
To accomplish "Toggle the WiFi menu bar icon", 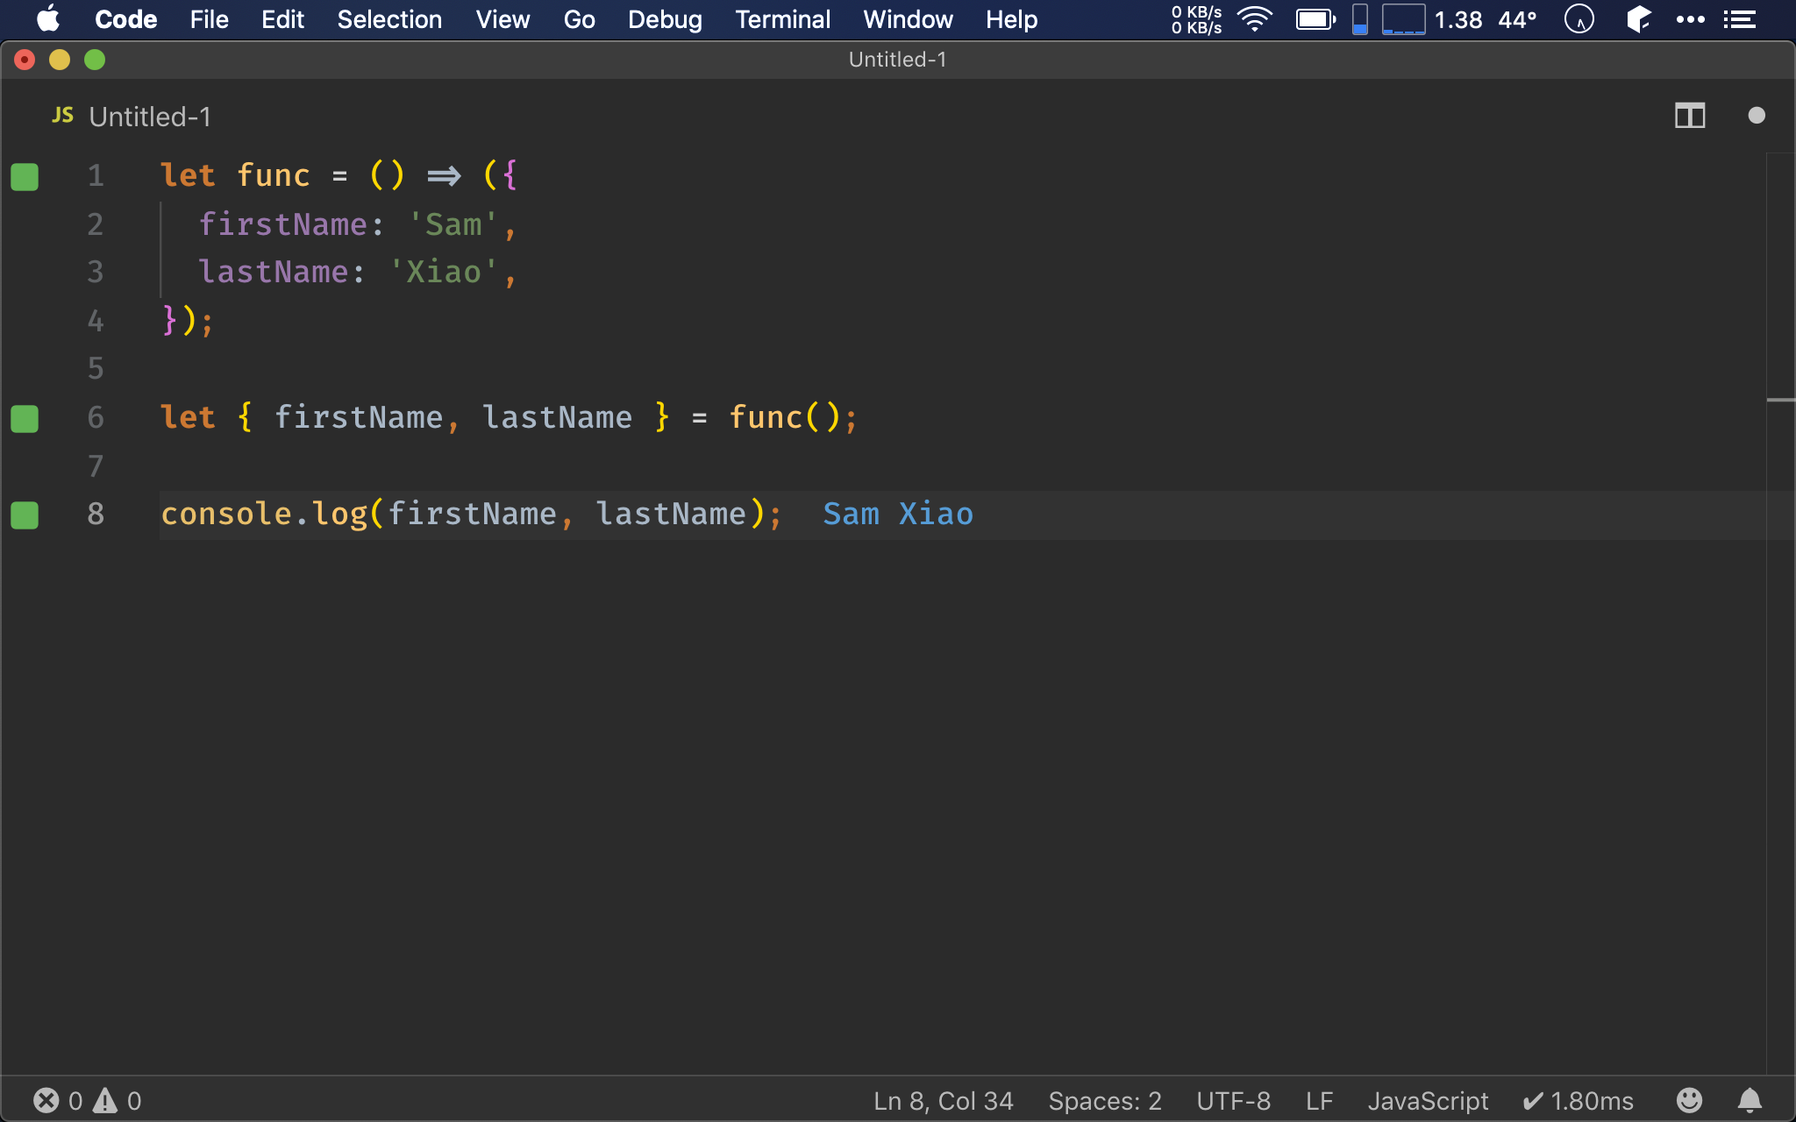I will tap(1251, 18).
